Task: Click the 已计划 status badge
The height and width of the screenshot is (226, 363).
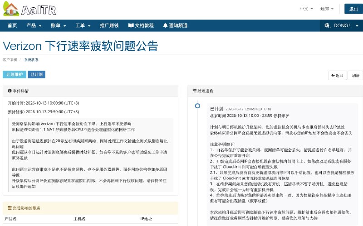Action: point(37,74)
